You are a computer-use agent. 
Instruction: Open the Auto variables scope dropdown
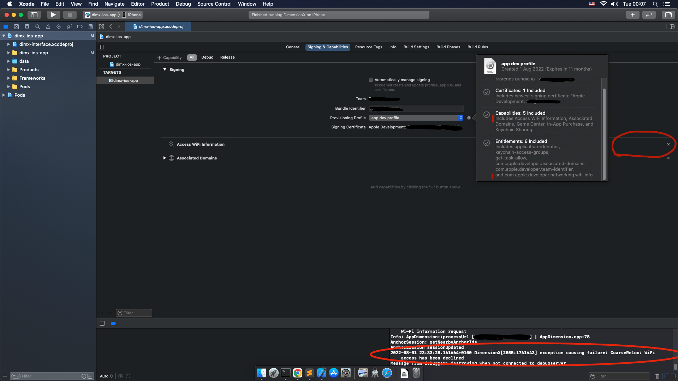click(106, 376)
